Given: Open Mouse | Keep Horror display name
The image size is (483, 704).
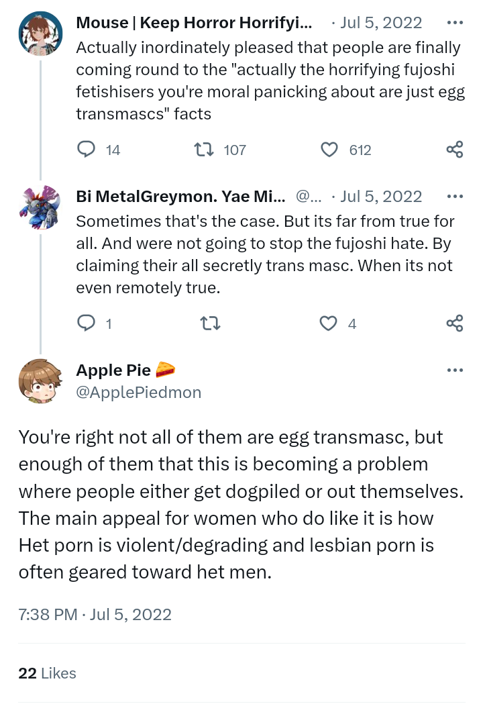Looking at the screenshot, I should coord(193,23).
